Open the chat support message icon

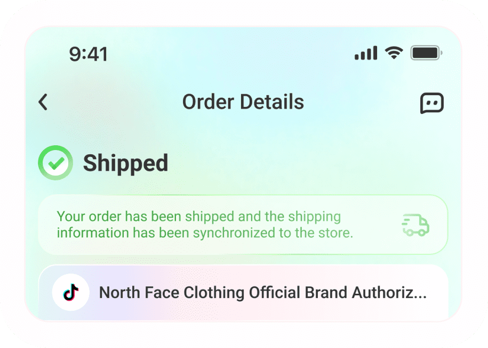pos(431,103)
